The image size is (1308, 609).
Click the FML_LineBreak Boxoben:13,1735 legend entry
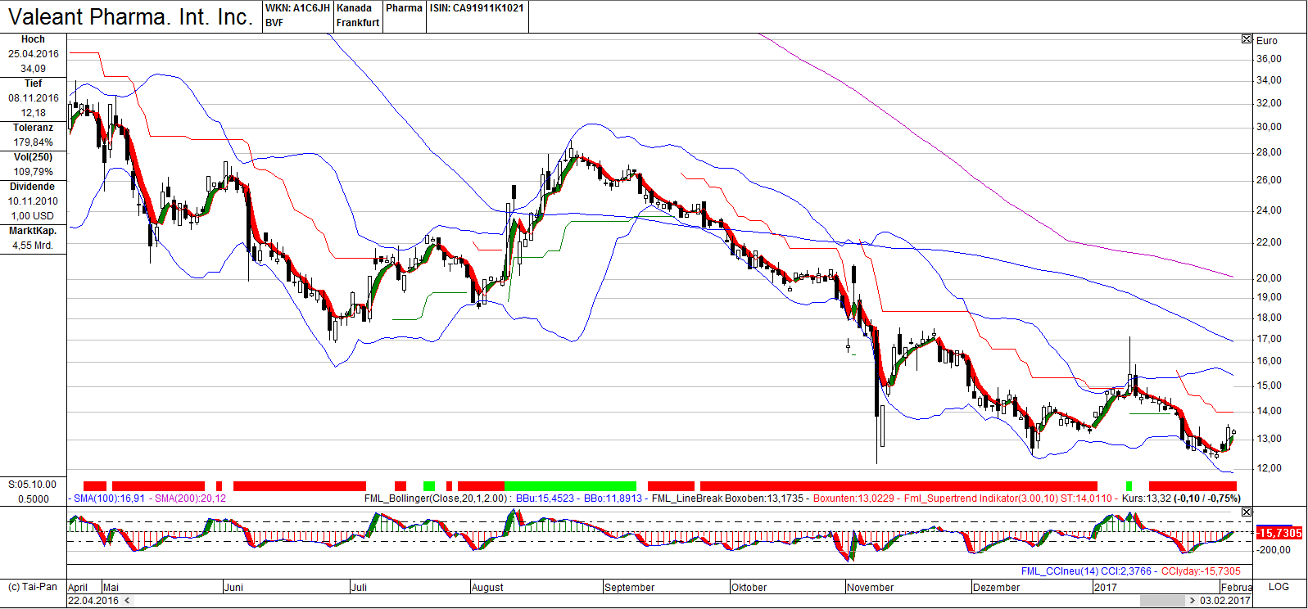coord(727,498)
